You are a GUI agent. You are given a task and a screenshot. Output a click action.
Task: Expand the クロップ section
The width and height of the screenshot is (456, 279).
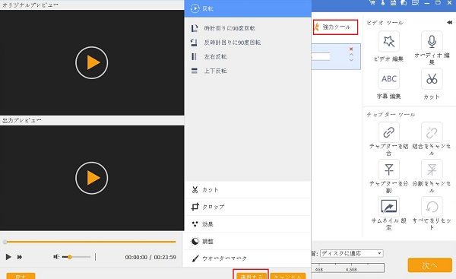click(248, 207)
